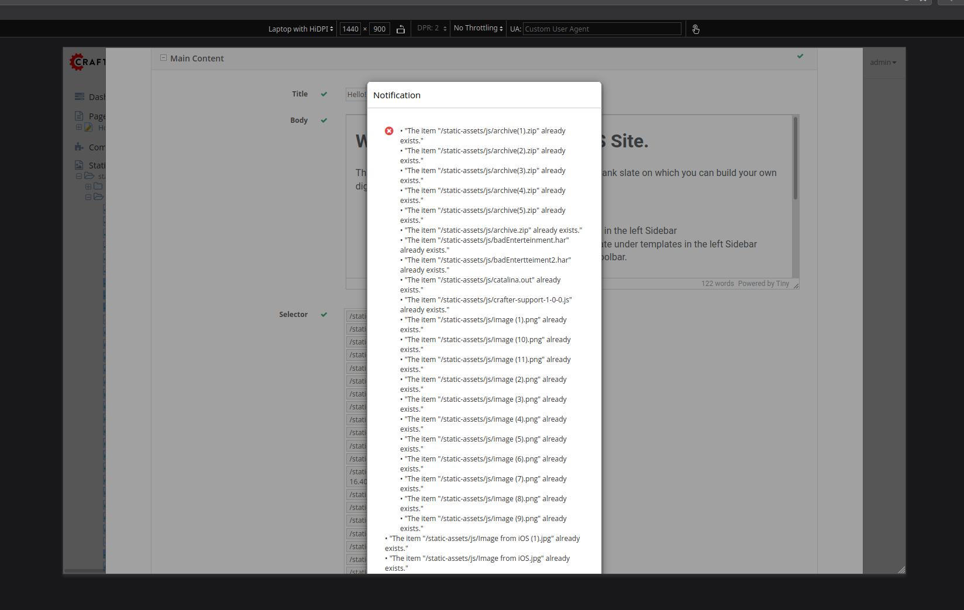The height and width of the screenshot is (610, 964).
Task: Click the pencil edit icon next to Home
Action: [x=88, y=127]
